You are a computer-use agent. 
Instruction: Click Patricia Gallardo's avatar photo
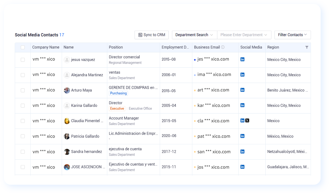coord(67,136)
